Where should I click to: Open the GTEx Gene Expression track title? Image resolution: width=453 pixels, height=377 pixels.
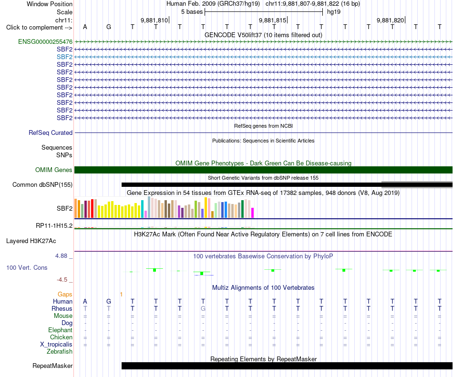263,193
